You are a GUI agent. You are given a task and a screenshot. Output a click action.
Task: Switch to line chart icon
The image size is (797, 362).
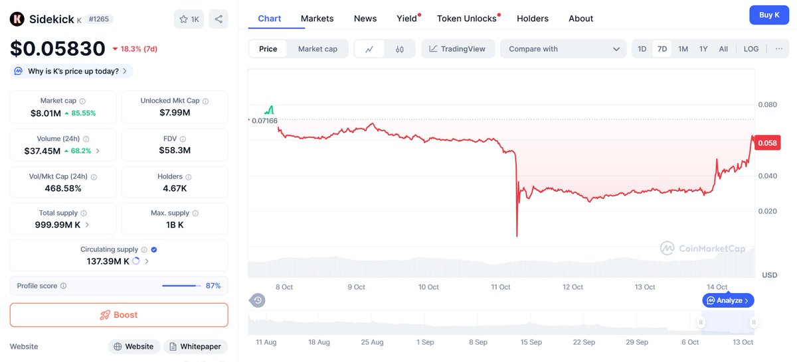click(x=369, y=49)
